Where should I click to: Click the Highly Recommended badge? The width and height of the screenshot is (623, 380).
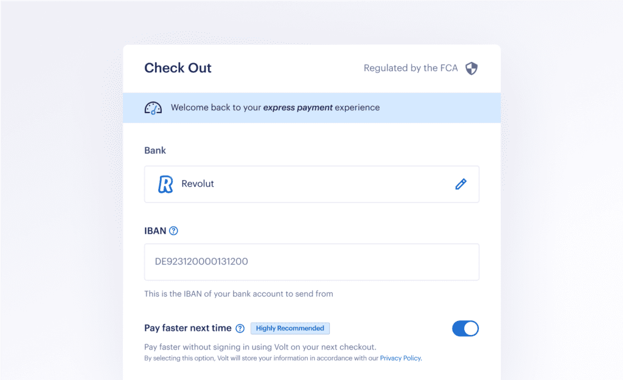point(290,328)
